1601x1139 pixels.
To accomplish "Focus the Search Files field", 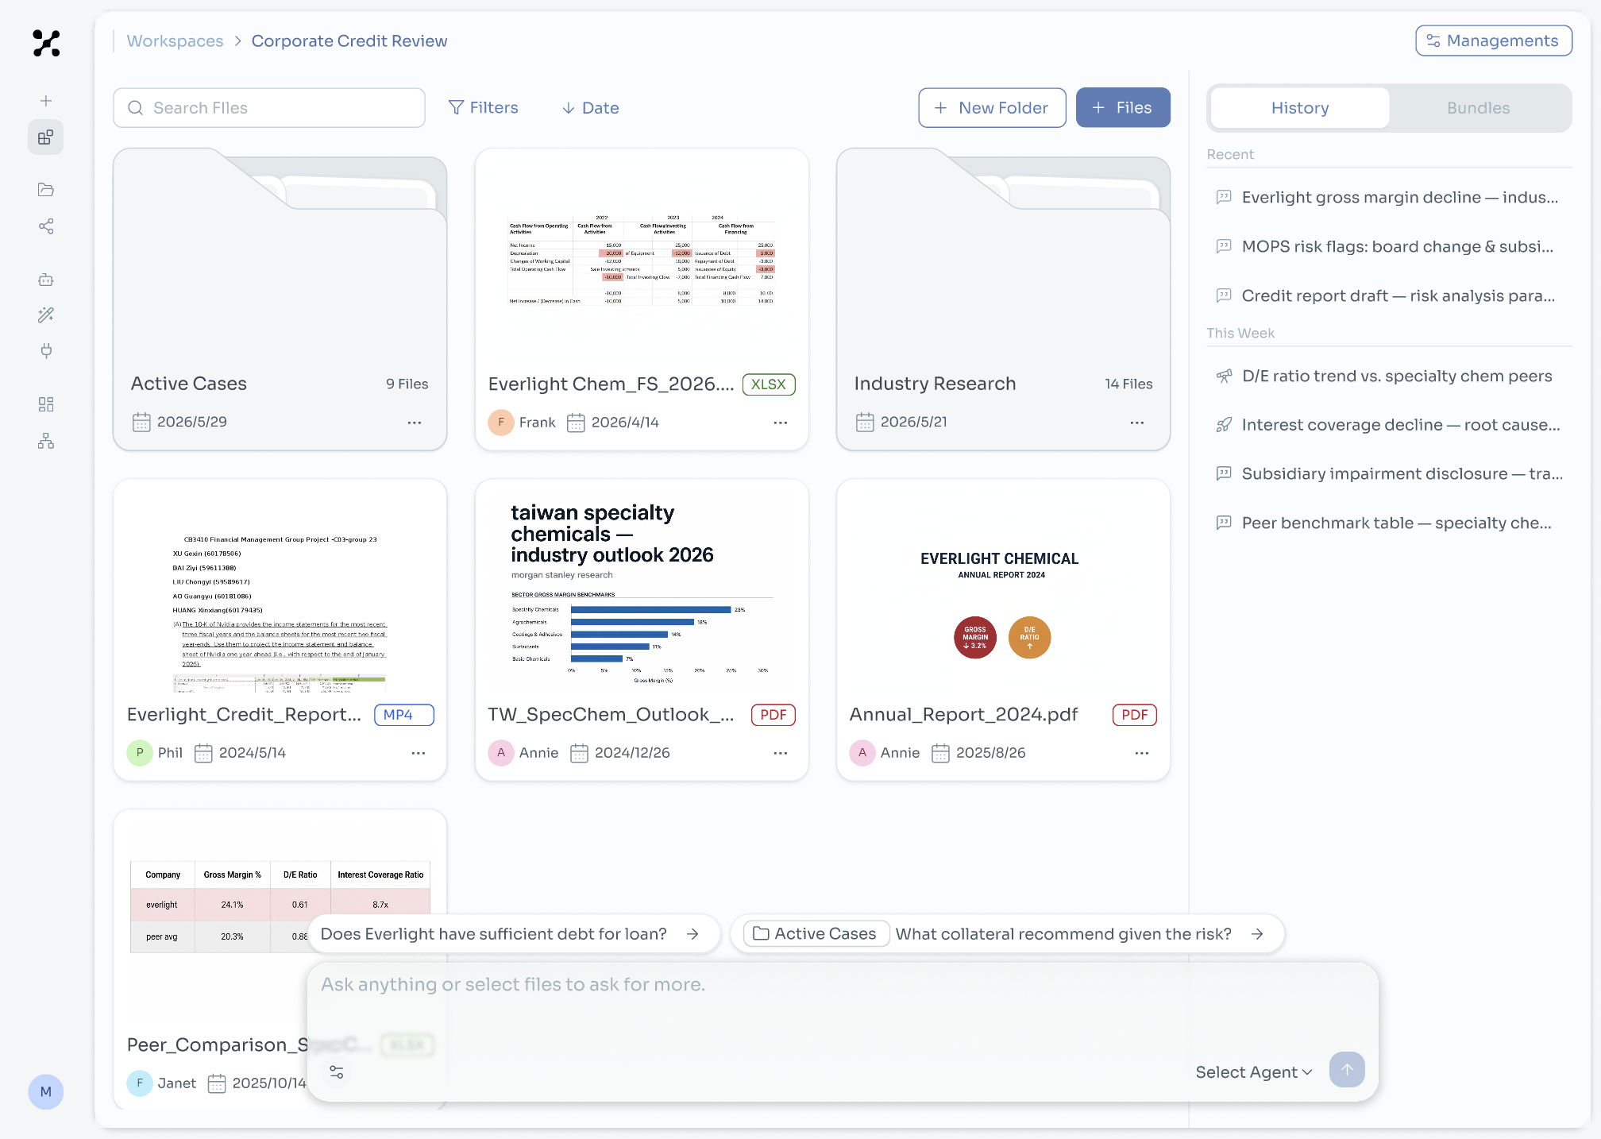I will tap(269, 107).
